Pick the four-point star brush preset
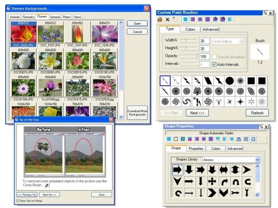278x208 pixels. pyautogui.click(x=240, y=101)
